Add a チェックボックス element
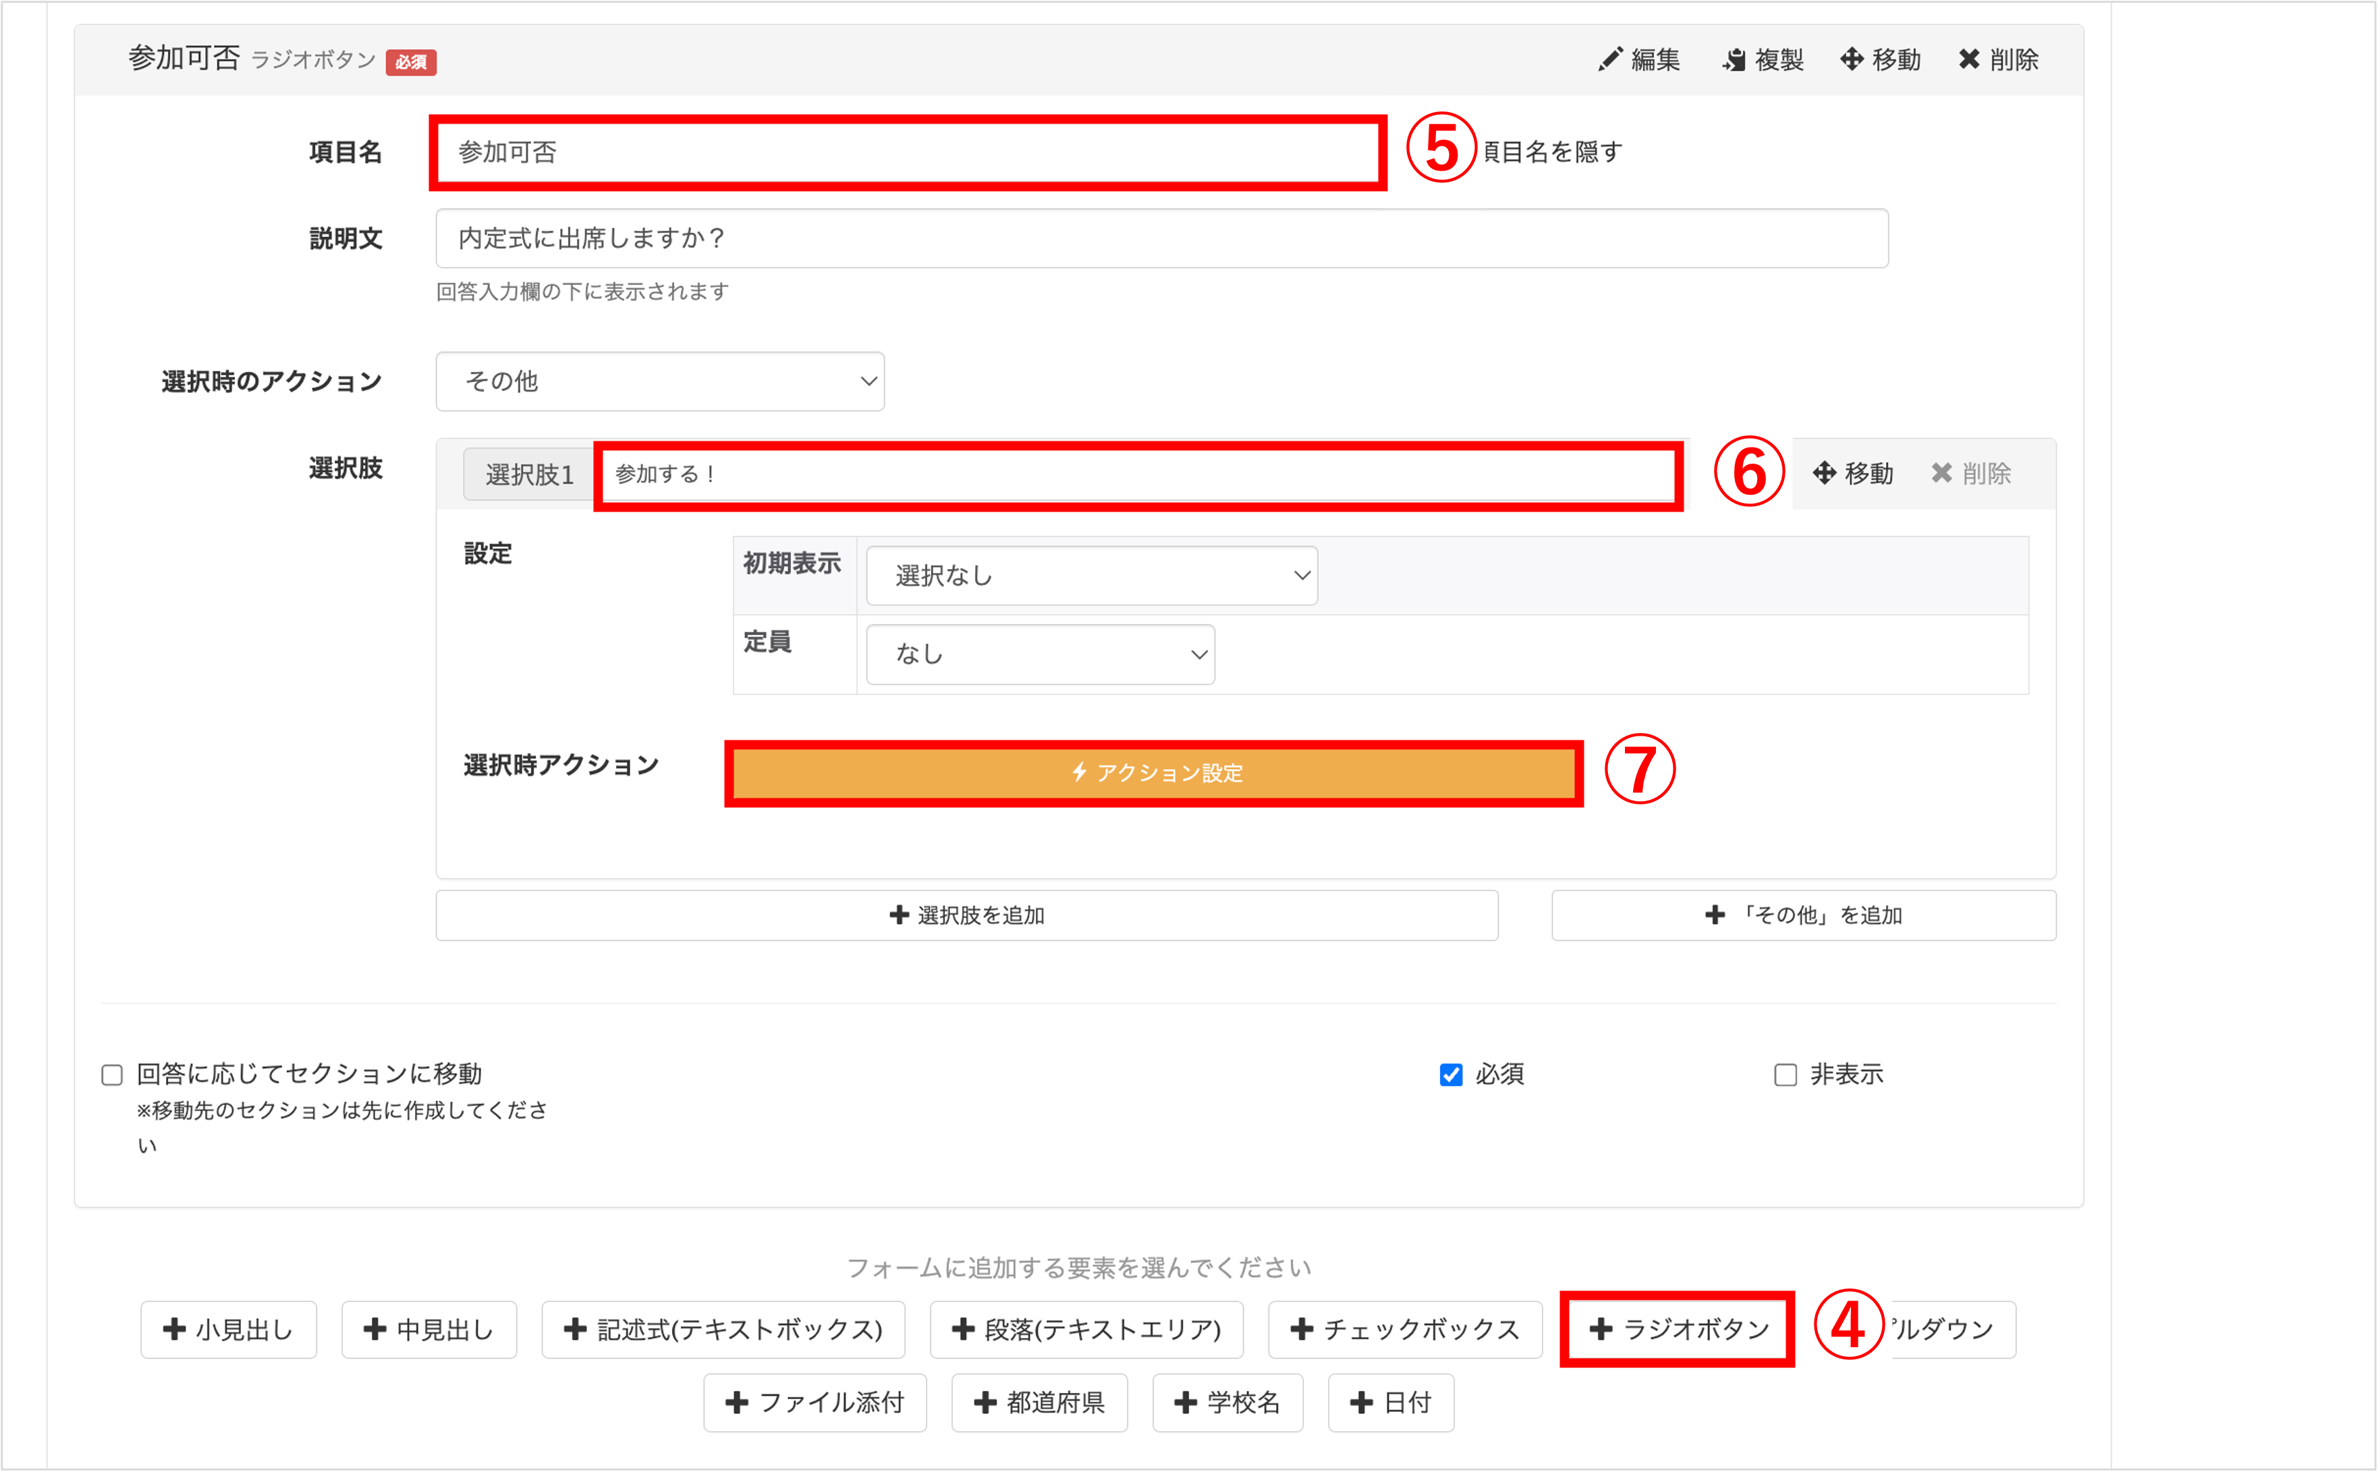2378x1472 pixels. click(x=1405, y=1329)
